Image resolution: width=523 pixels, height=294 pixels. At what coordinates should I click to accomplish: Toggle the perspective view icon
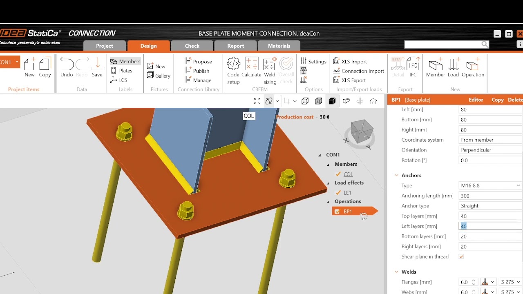click(x=346, y=101)
